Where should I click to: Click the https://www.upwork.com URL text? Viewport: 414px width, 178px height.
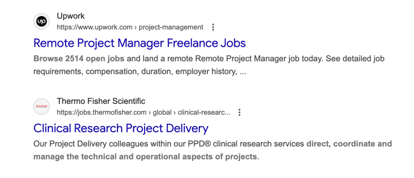pyautogui.click(x=95, y=27)
